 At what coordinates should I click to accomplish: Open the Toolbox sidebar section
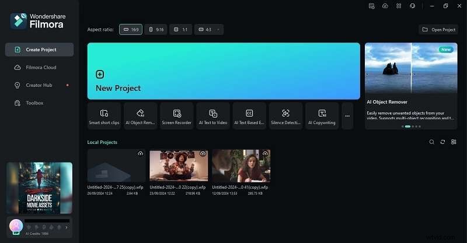[x=34, y=103]
